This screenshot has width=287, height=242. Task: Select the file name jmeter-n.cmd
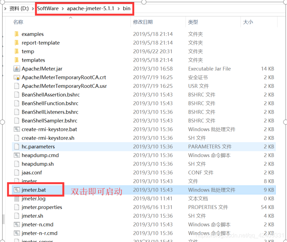[x=37, y=225]
